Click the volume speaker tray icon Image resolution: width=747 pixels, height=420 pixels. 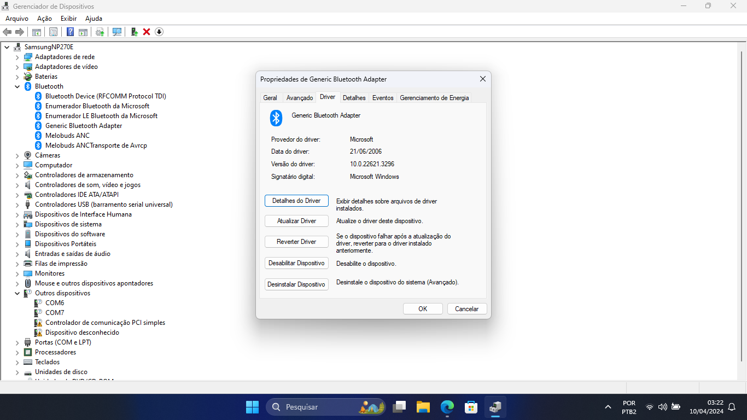[663, 407]
